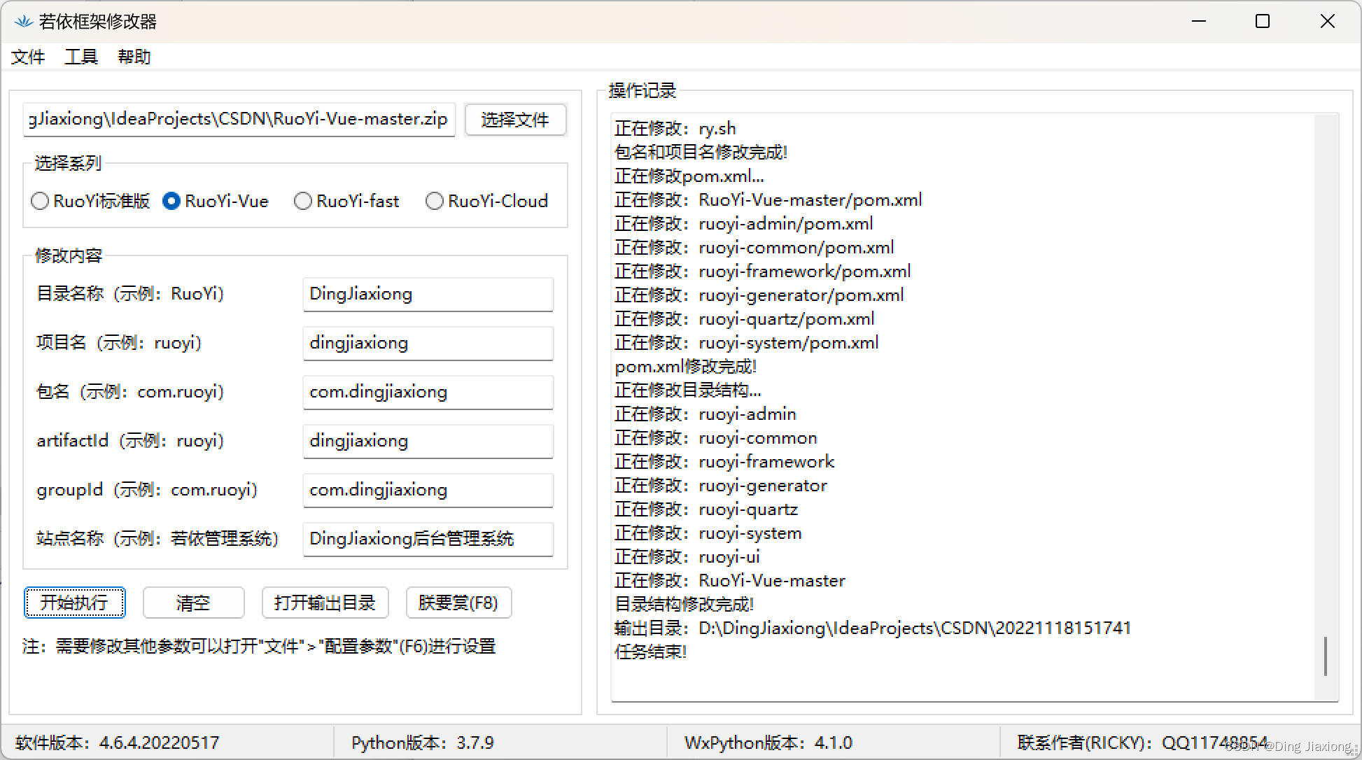Viewport: 1362px width, 760px height.
Task: Maximize the 若依框架修改器 window
Action: point(1263,22)
